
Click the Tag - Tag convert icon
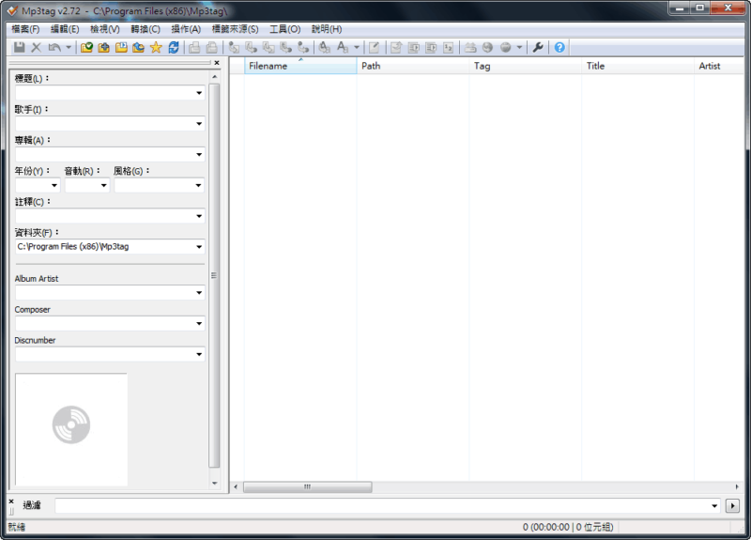pyautogui.click(x=303, y=48)
